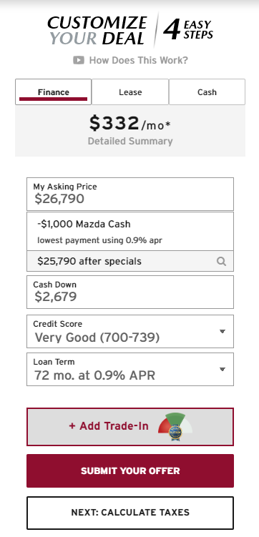259x537 pixels.
Task: Click the Credit Score dropdown arrow
Action: [223, 331]
